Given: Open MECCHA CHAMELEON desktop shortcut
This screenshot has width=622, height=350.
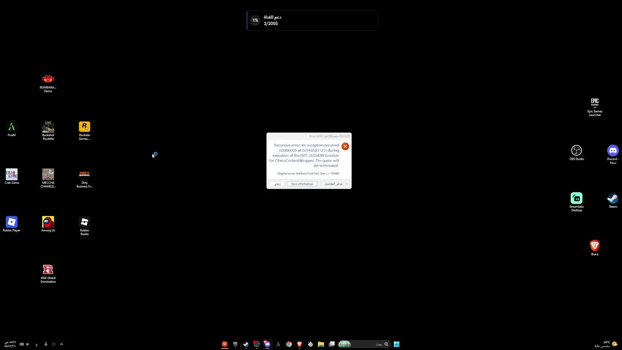Looking at the screenshot, I should tap(48, 178).
